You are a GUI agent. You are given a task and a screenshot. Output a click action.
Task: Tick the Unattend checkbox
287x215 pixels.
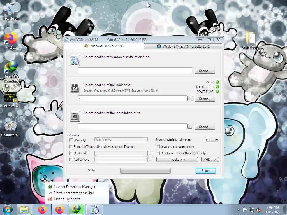71,153
